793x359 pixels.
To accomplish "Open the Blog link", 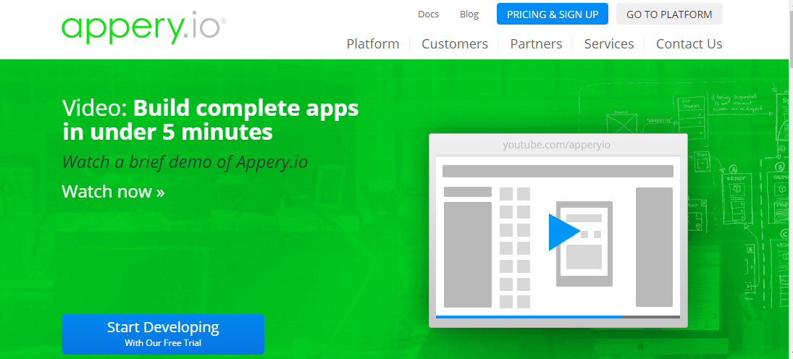I will [469, 14].
